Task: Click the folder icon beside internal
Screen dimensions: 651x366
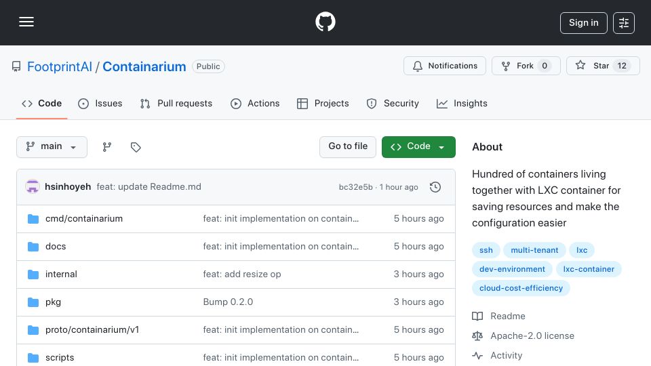Action: tap(33, 274)
